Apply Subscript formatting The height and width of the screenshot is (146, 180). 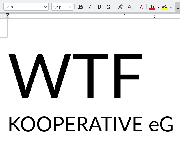click(x=130, y=7)
